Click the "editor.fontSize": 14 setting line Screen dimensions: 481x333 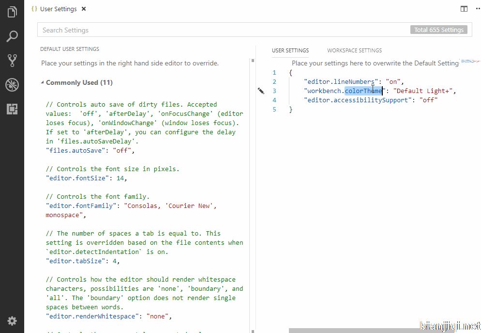[86, 178]
